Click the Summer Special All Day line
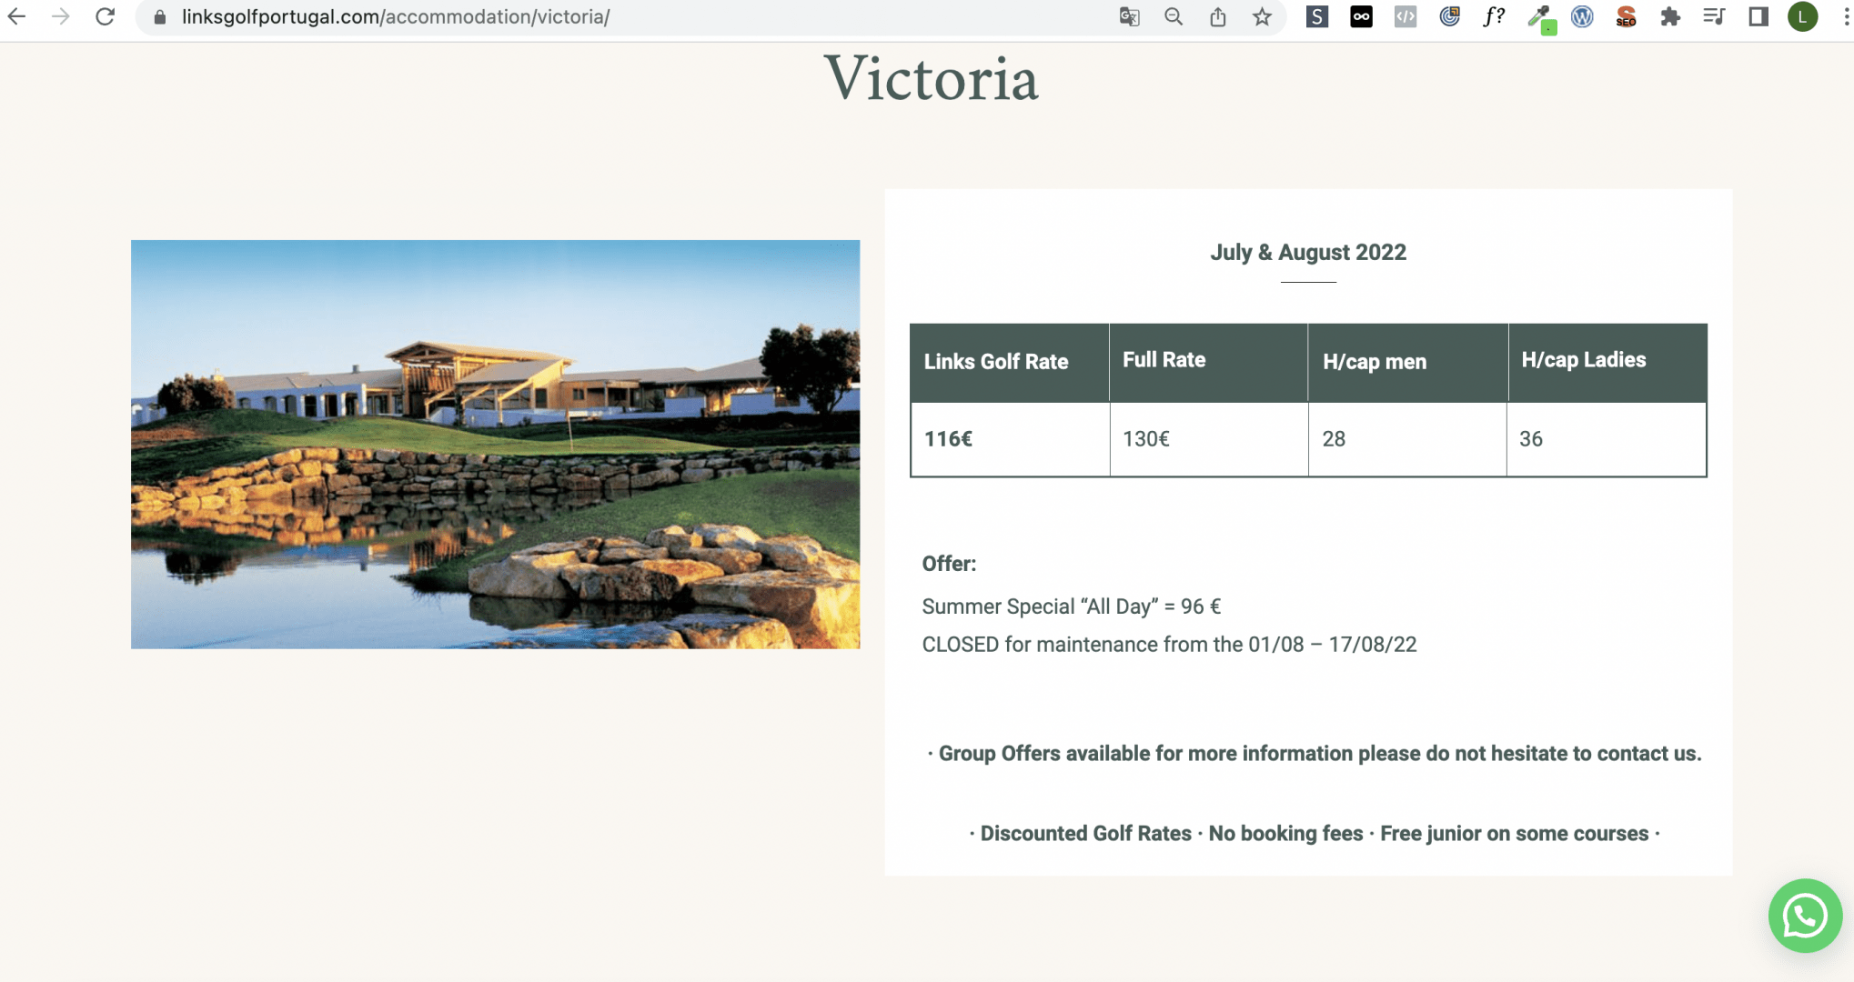 [1071, 606]
